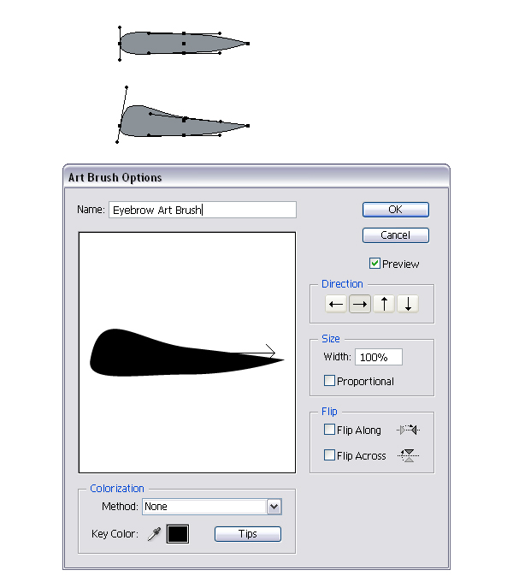
Task: Pick the Key Color eyedropper
Action: (154, 534)
